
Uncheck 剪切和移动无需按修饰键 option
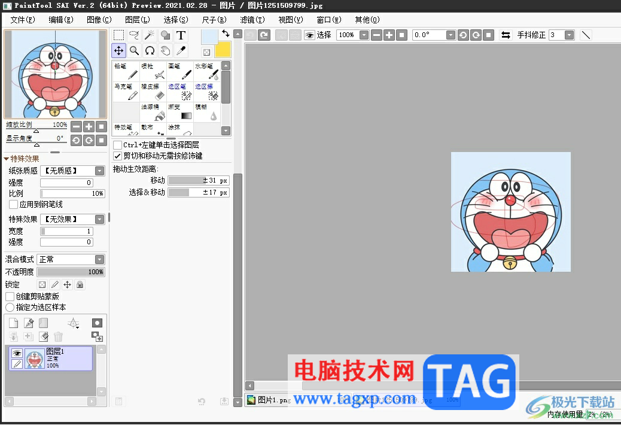coord(118,156)
